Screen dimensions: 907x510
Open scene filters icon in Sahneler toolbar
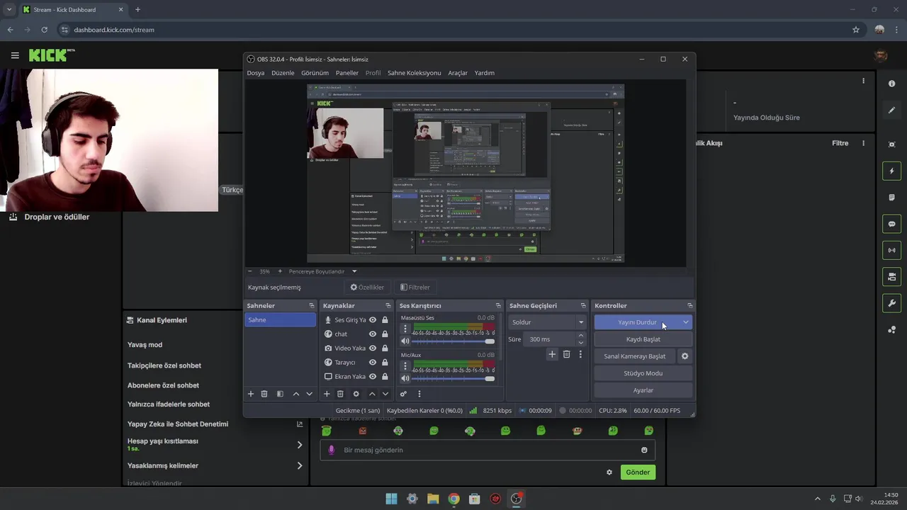pos(280,394)
